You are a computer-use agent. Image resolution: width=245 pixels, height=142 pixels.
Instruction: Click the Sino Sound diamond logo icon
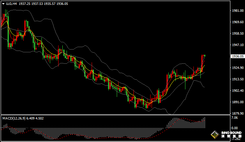pyautogui.click(x=215, y=134)
